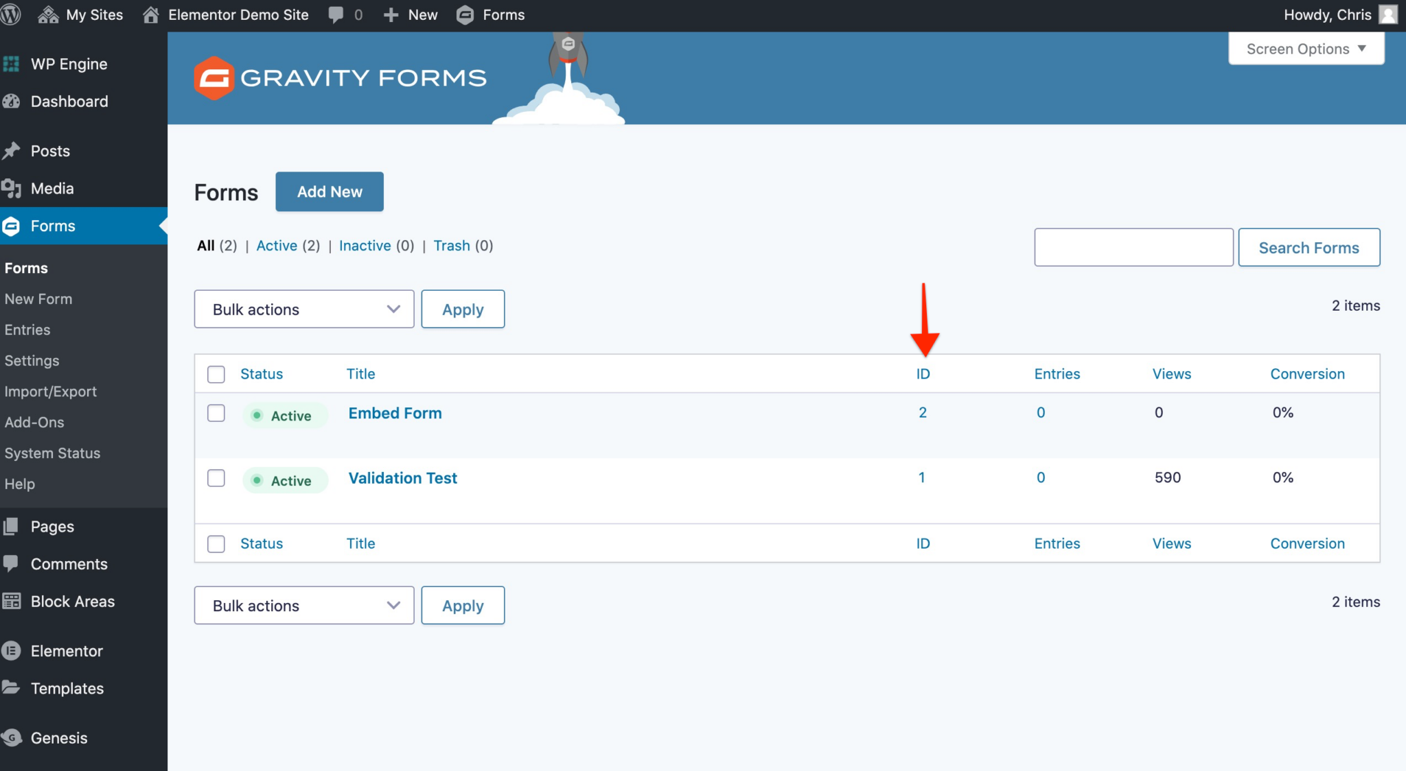The image size is (1406, 771).
Task: Click the Posts pushpin icon in sidebar
Action: pyautogui.click(x=12, y=151)
